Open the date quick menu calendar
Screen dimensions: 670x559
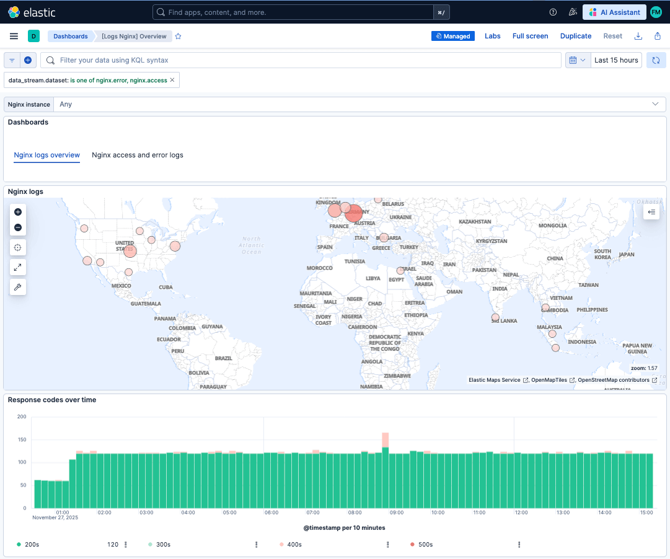point(576,60)
